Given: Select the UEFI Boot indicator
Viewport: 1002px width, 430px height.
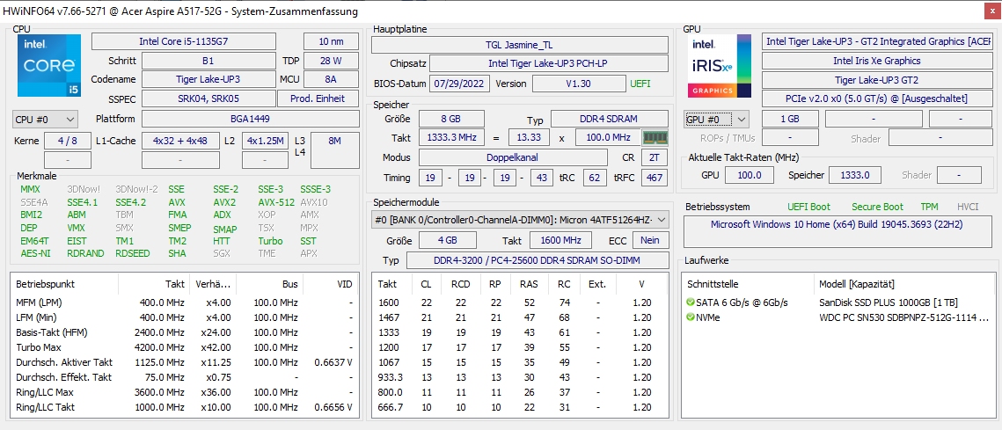Looking at the screenshot, I should click(808, 207).
